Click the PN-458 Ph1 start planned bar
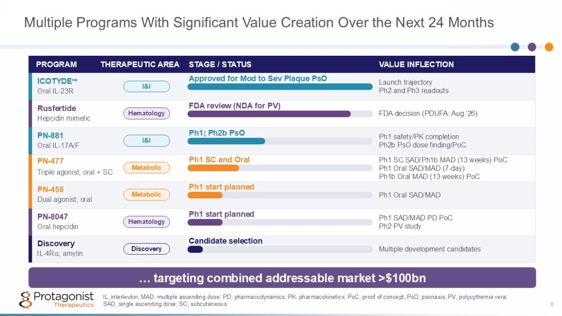The height and width of the screenshot is (316, 562). point(280,195)
